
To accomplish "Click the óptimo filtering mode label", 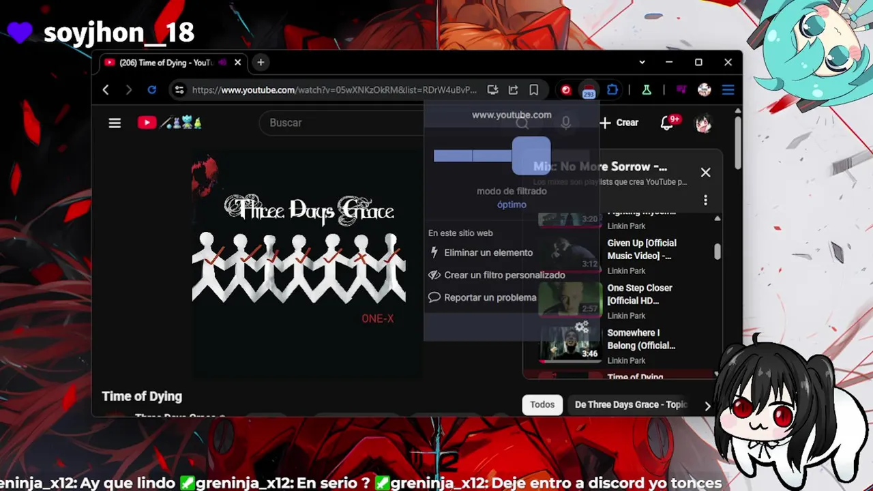I will click(512, 205).
